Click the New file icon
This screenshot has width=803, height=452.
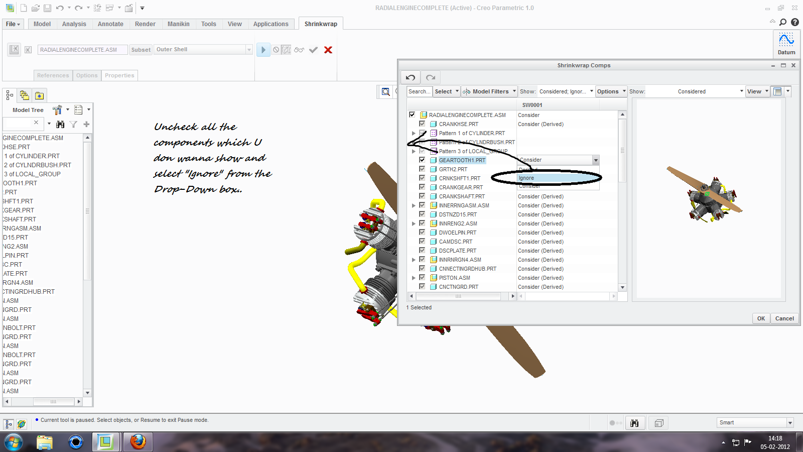click(24, 8)
